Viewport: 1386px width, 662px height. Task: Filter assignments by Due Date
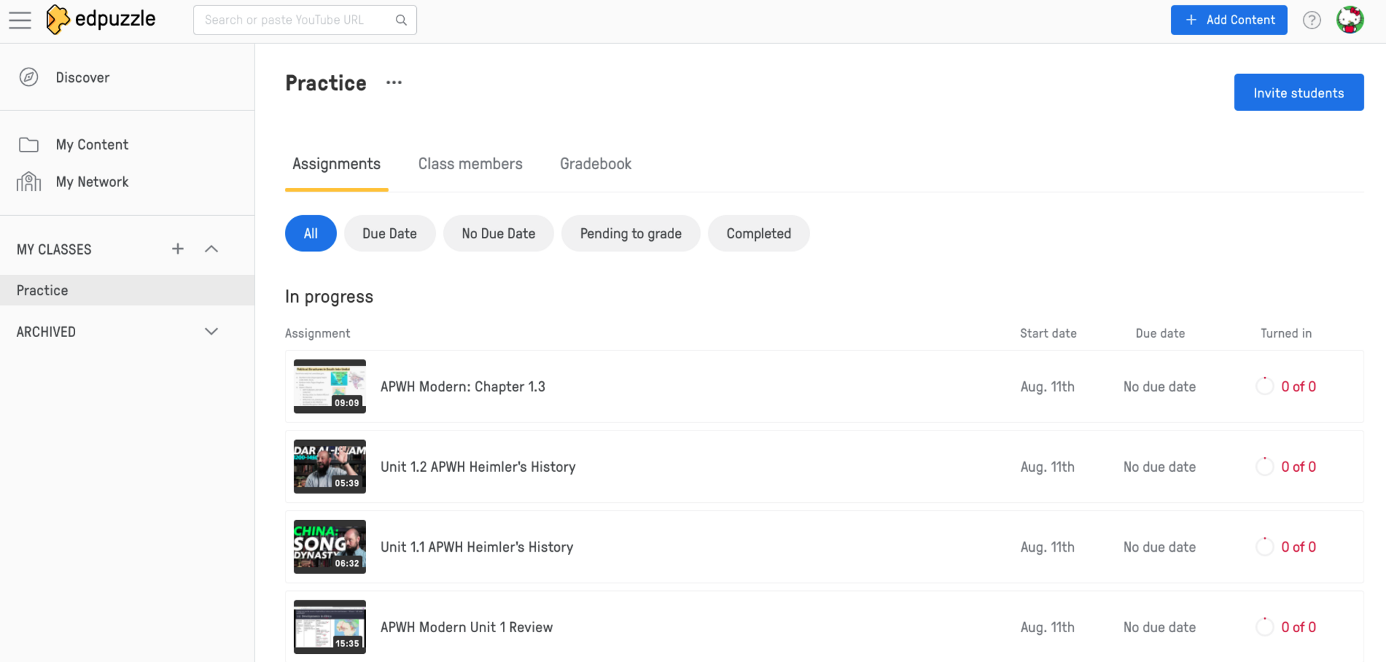pyautogui.click(x=389, y=234)
